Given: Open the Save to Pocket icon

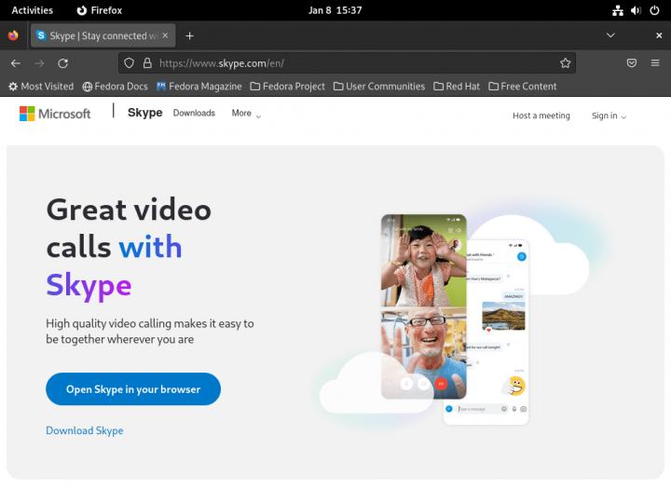Looking at the screenshot, I should (631, 63).
